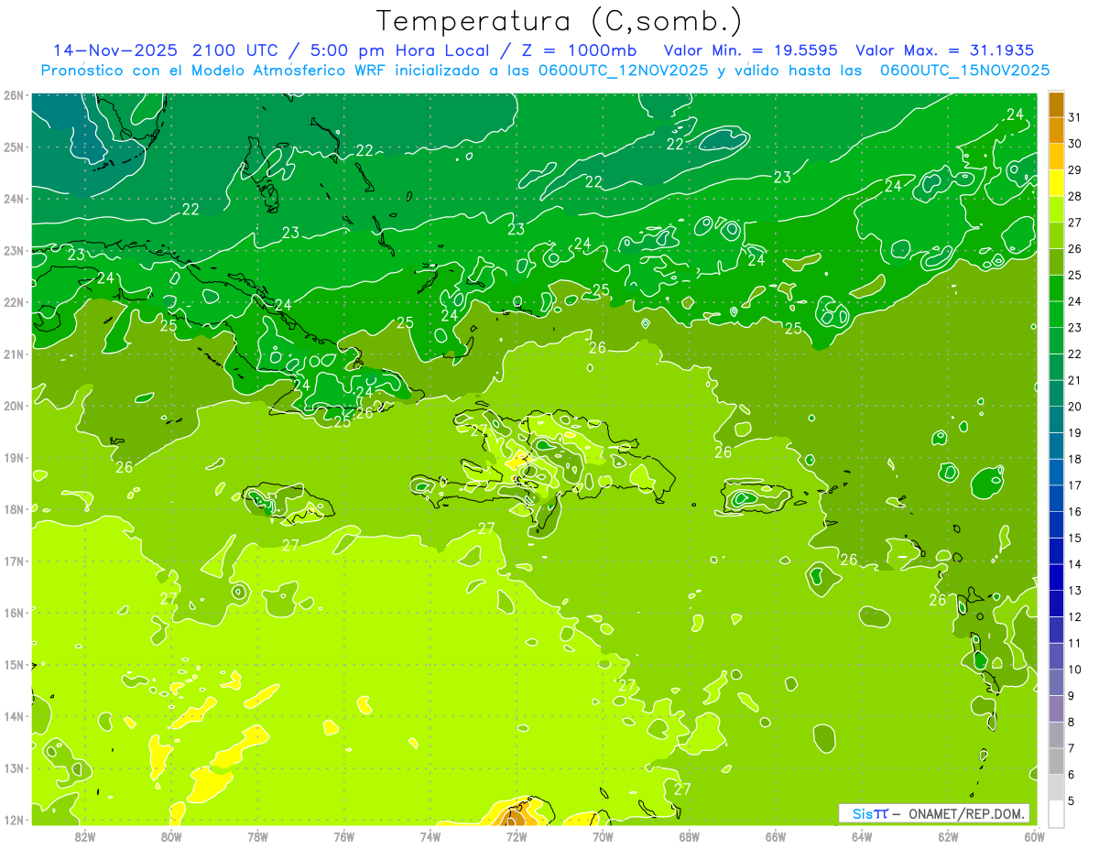Click the blue 'SisPI' logo text
1099x849 pixels.
click(x=870, y=813)
